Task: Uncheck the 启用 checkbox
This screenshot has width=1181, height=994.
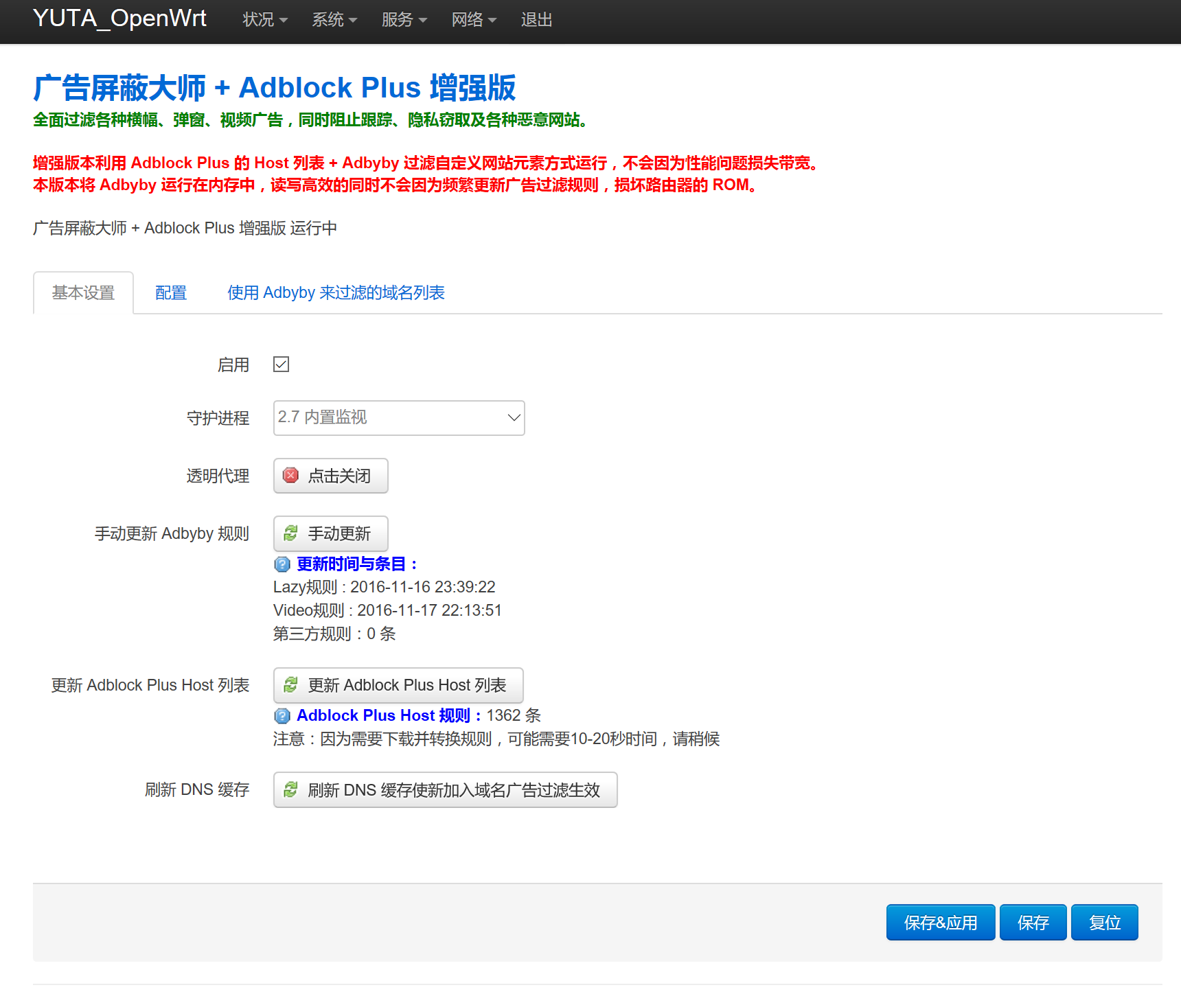Action: point(281,364)
